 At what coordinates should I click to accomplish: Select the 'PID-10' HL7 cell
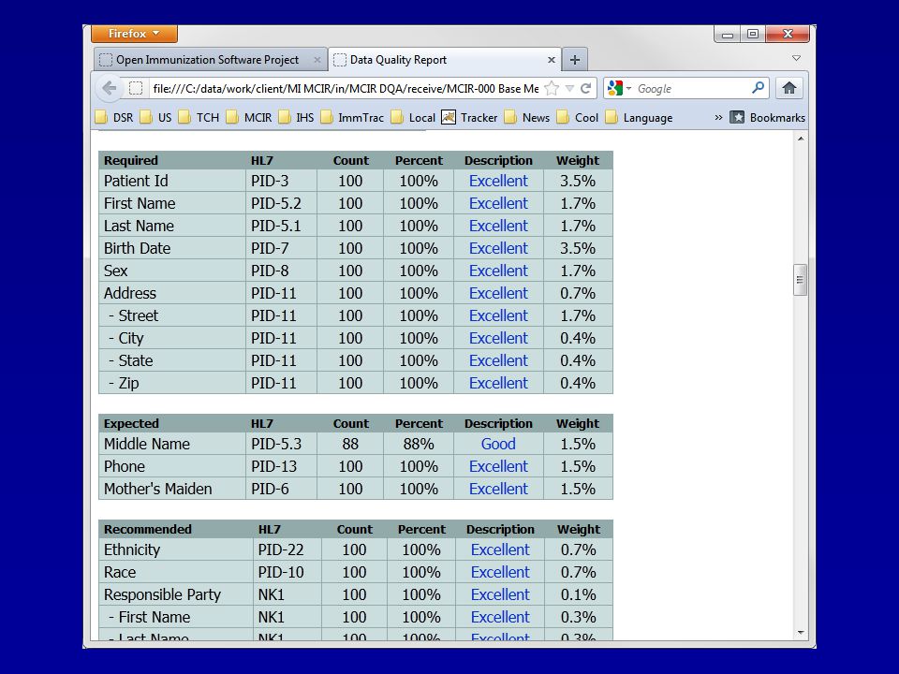[287, 571]
